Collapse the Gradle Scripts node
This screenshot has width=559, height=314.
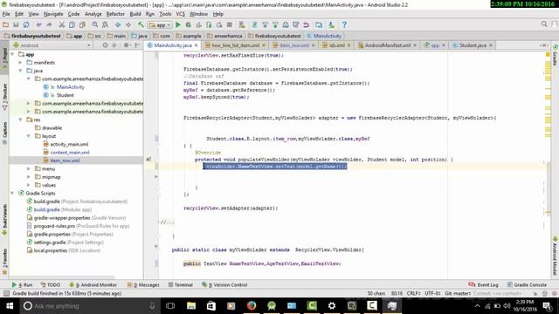(13, 194)
